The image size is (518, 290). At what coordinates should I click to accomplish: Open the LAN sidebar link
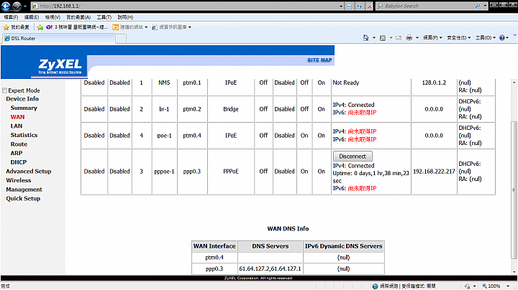[x=16, y=126]
